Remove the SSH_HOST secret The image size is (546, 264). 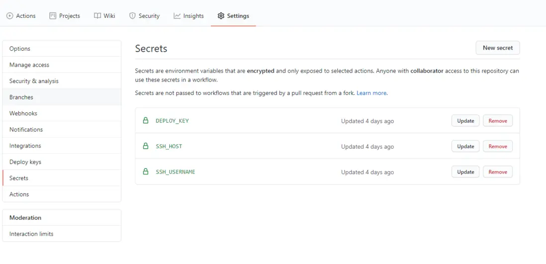pos(497,146)
